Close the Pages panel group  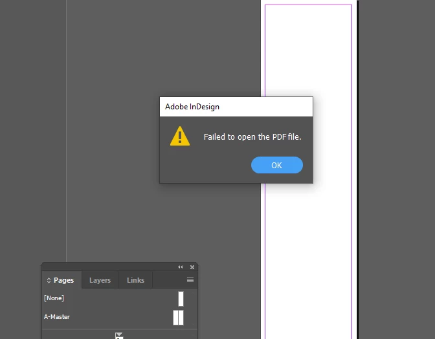[x=192, y=267]
